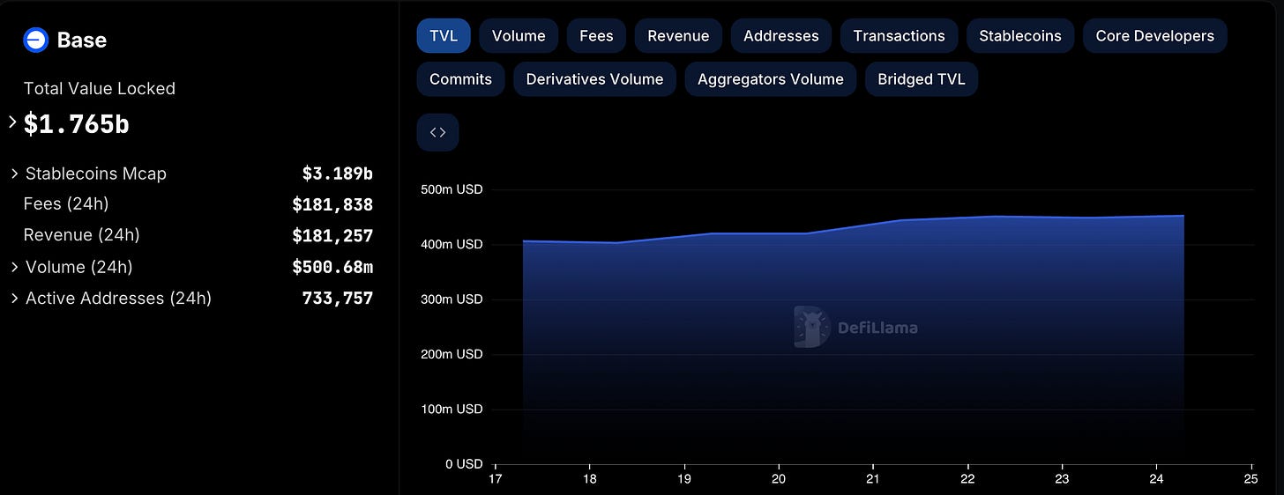Viewport: 1284px width, 495px height.
Task: Show the Addresses chart
Action: point(781,36)
